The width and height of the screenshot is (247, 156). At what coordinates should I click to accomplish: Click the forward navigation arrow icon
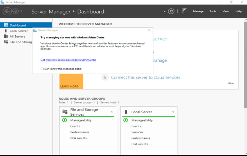15,11
